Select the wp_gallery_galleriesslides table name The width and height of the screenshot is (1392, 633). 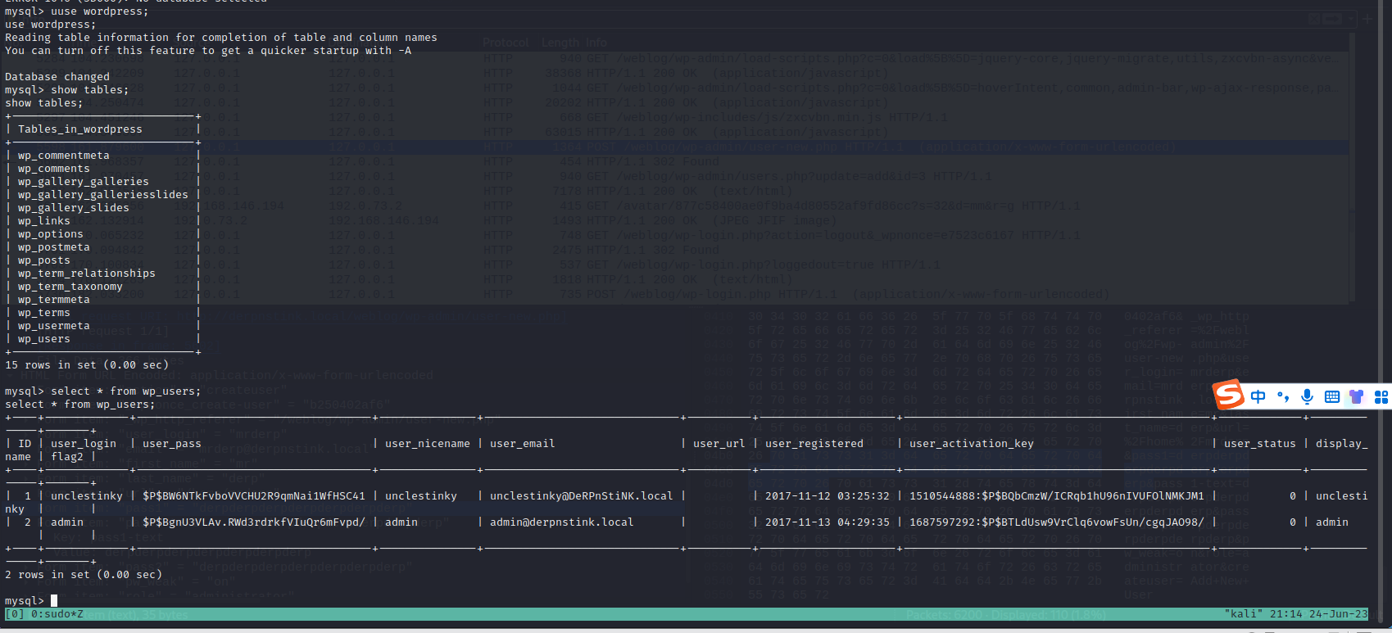[103, 195]
